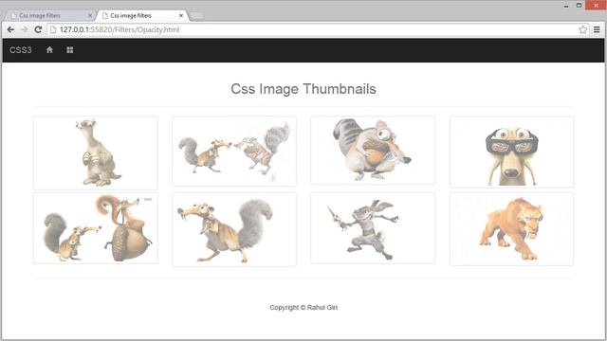Image resolution: width=607 pixels, height=341 pixels.
Task: Close the browser window
Action: click(x=597, y=6)
